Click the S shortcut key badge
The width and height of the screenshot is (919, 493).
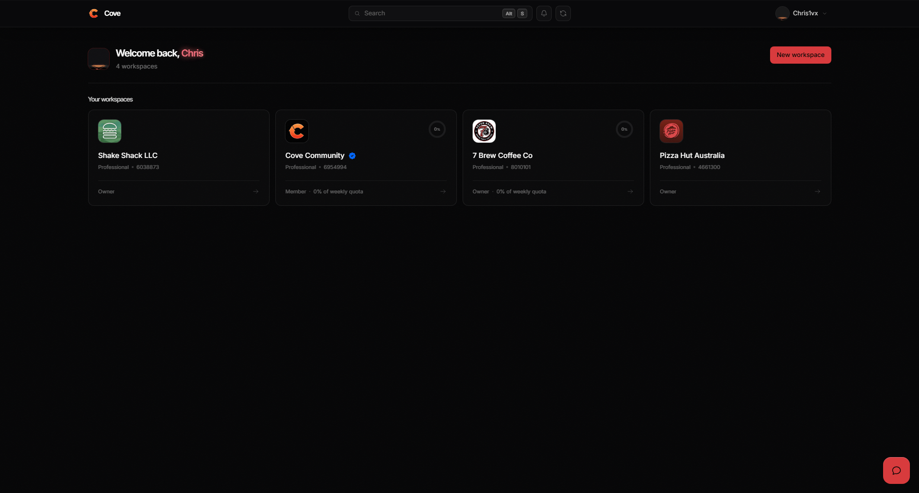(x=522, y=13)
